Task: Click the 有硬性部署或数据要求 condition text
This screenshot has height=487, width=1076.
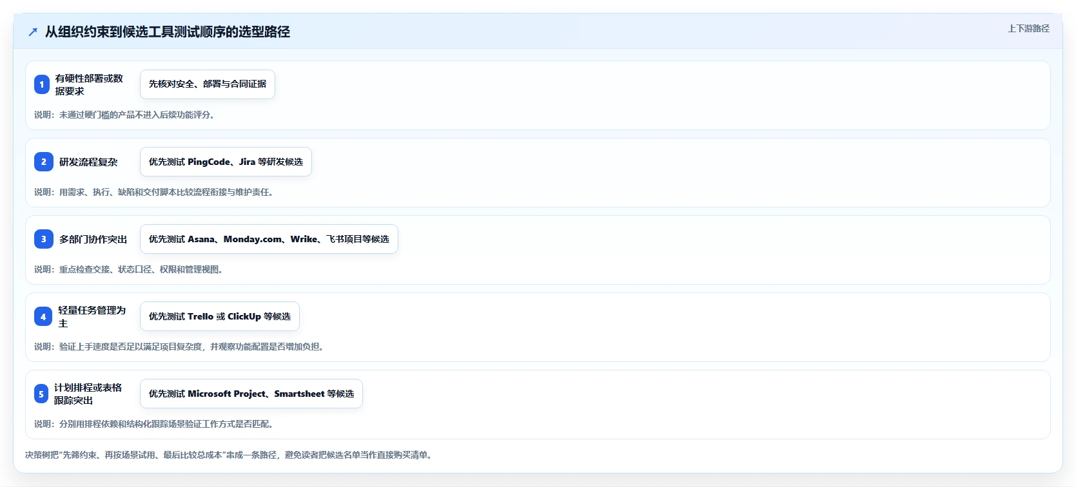Action: coord(89,84)
